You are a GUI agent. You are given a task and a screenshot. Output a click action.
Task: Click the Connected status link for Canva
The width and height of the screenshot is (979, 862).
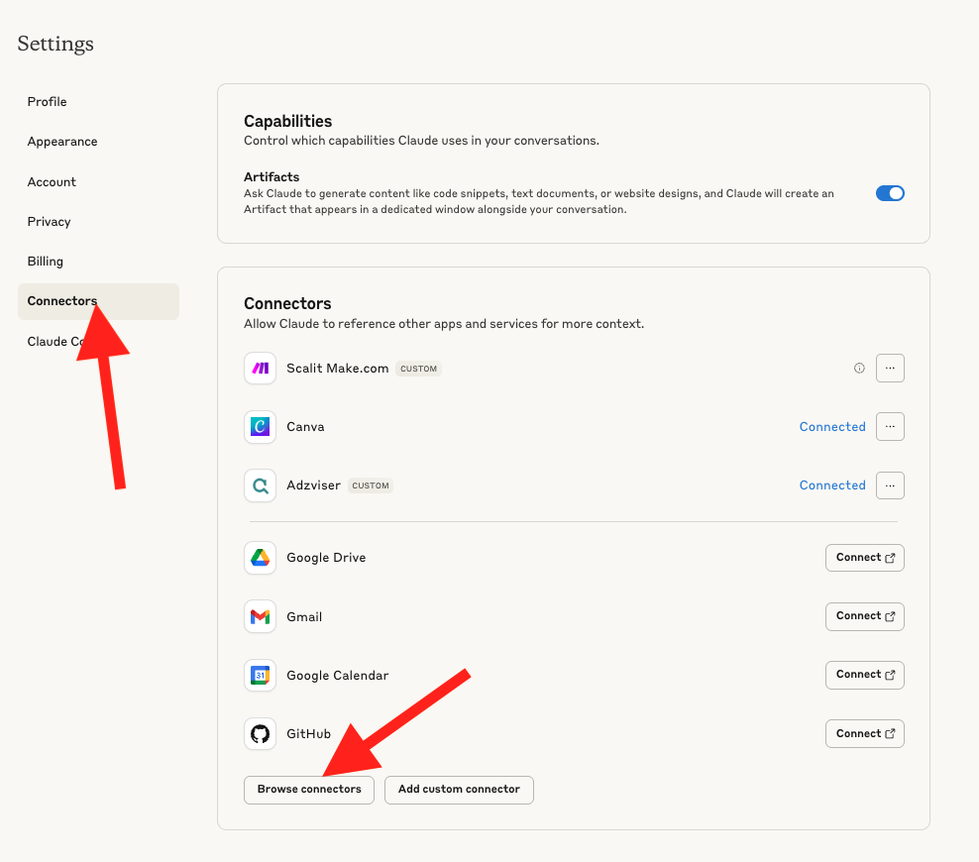[832, 427]
